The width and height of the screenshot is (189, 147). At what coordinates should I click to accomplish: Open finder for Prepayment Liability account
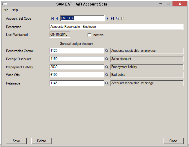coord(107,67)
